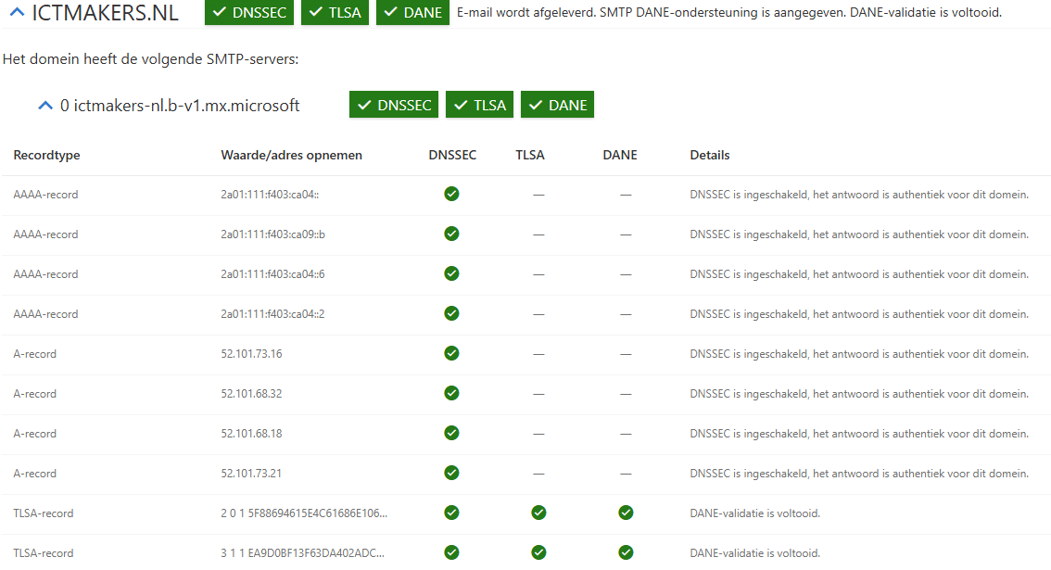
Task: Select the TLSA badge for the SMTP server
Action: [479, 105]
